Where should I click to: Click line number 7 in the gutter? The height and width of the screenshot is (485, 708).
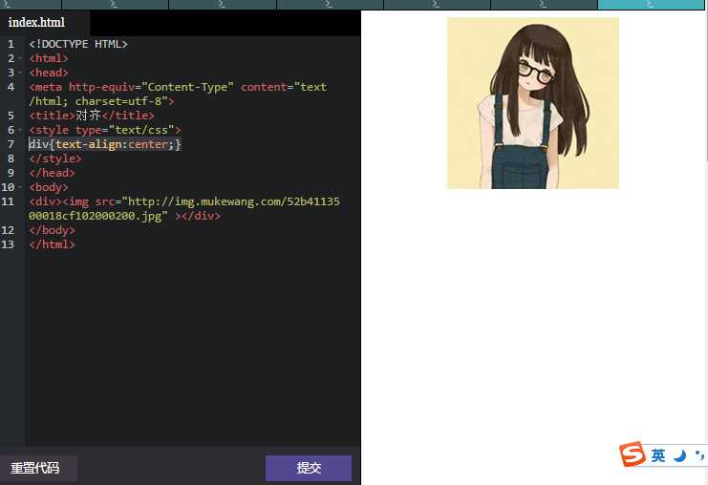pyautogui.click(x=11, y=144)
